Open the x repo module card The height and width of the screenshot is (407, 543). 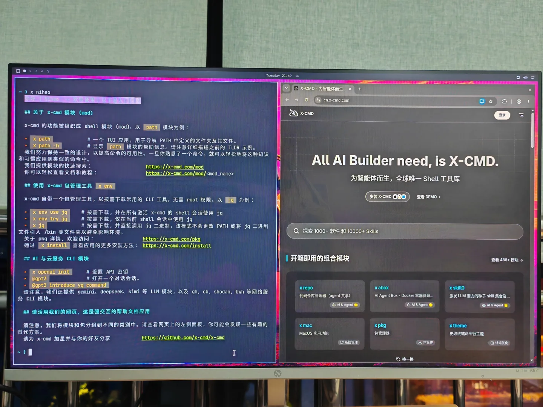330,296
